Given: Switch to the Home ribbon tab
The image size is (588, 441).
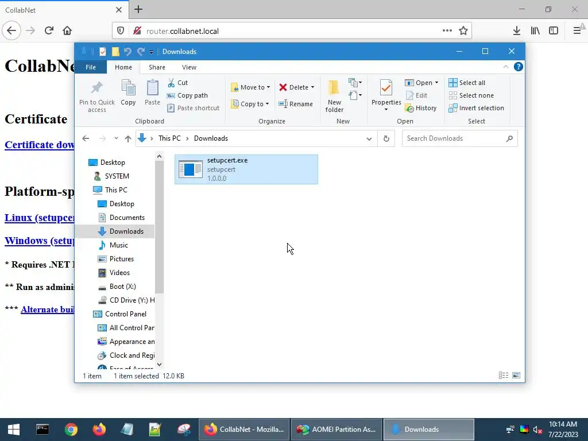Looking at the screenshot, I should point(123,67).
